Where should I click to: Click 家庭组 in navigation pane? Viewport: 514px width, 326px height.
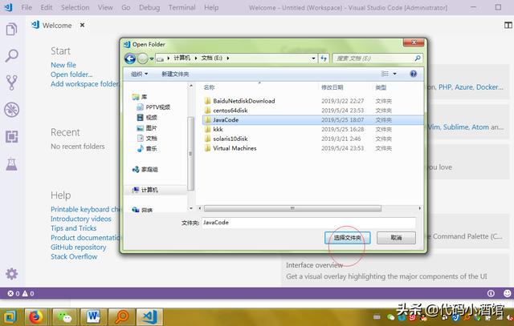coord(145,169)
